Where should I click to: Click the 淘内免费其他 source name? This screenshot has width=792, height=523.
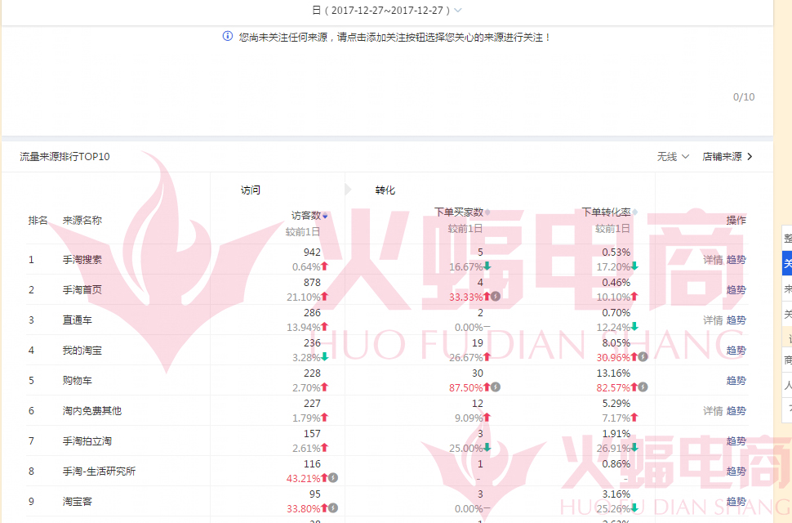point(92,411)
